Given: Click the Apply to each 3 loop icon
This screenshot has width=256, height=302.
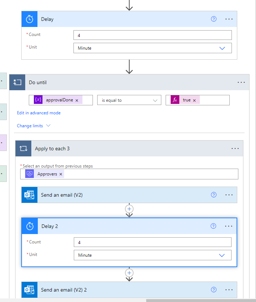Looking at the screenshot, I should tap(23, 148).
